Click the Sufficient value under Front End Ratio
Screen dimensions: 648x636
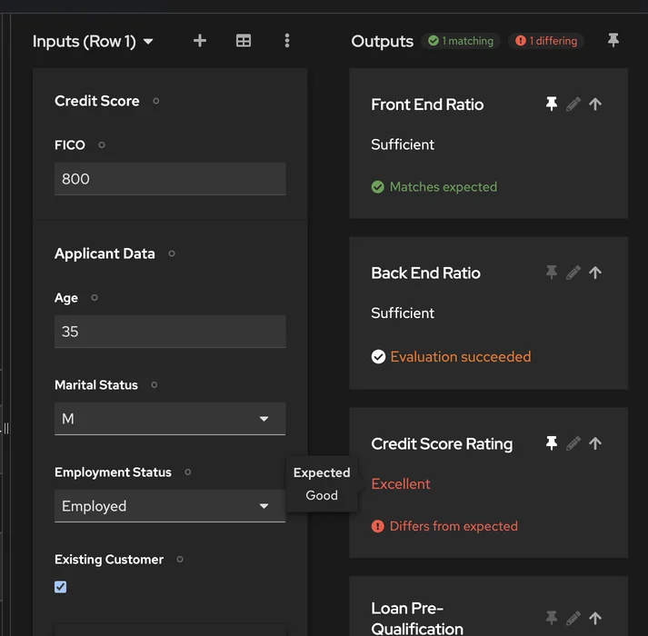pyautogui.click(x=403, y=144)
